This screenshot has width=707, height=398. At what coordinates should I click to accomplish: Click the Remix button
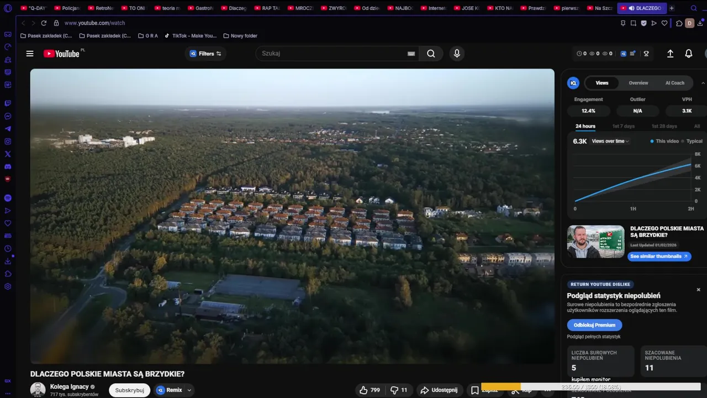click(x=169, y=390)
